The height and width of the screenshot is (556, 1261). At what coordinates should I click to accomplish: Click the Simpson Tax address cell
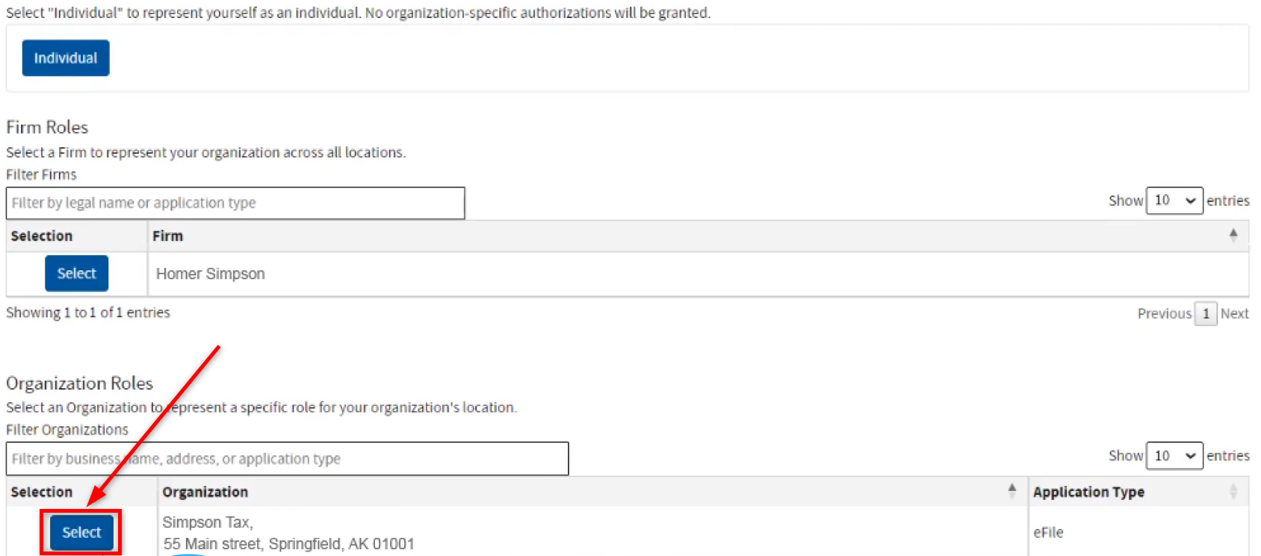pos(288,533)
